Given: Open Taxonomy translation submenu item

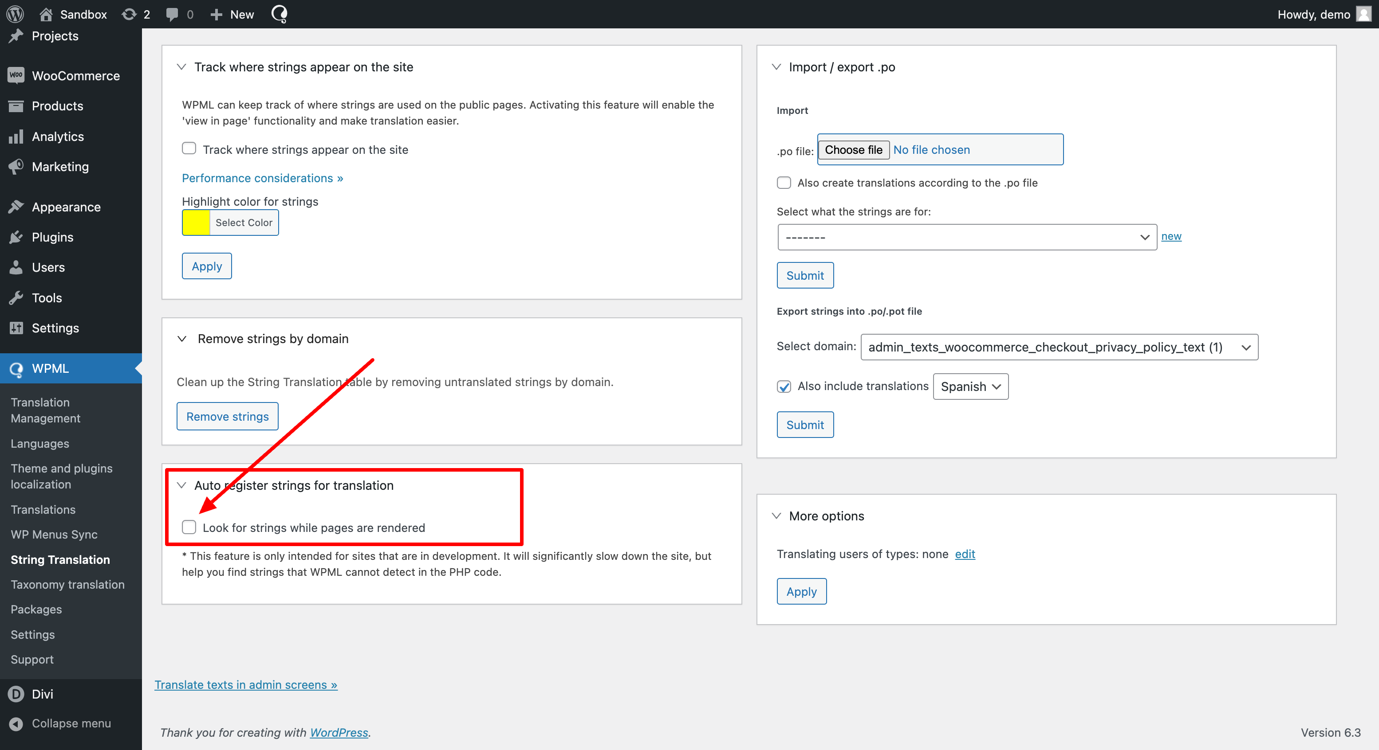Looking at the screenshot, I should (x=67, y=584).
